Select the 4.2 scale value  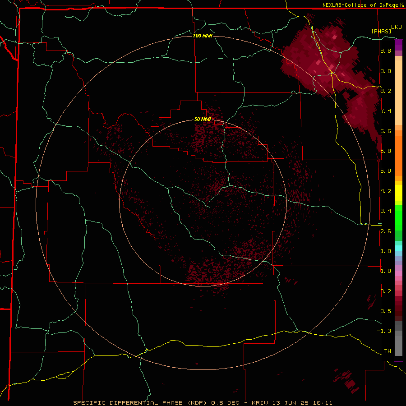386,191
